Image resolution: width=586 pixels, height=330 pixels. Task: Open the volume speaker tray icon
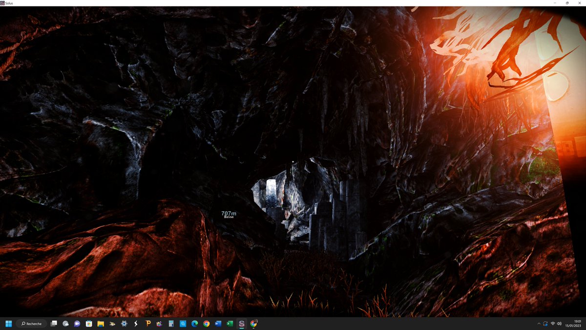click(559, 324)
